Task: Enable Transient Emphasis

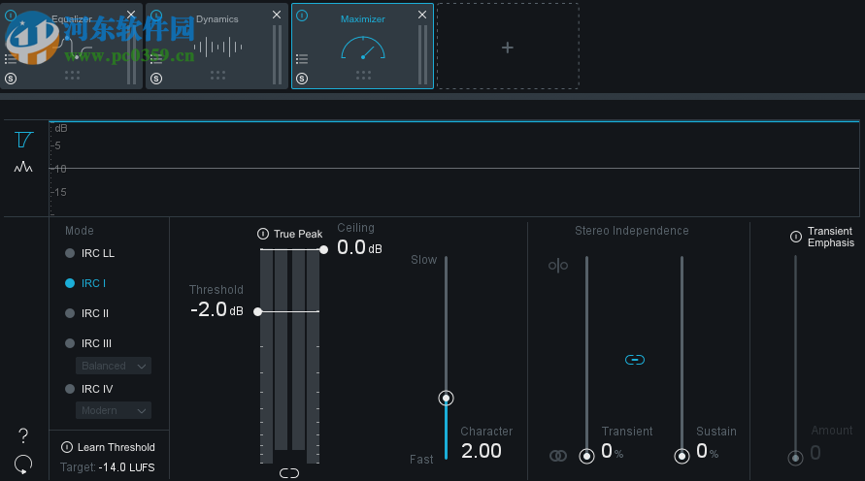Action: pyautogui.click(x=795, y=237)
